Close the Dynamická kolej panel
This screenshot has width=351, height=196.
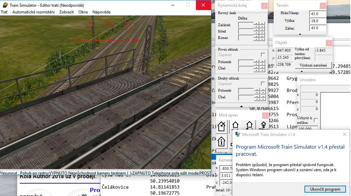point(264,5)
